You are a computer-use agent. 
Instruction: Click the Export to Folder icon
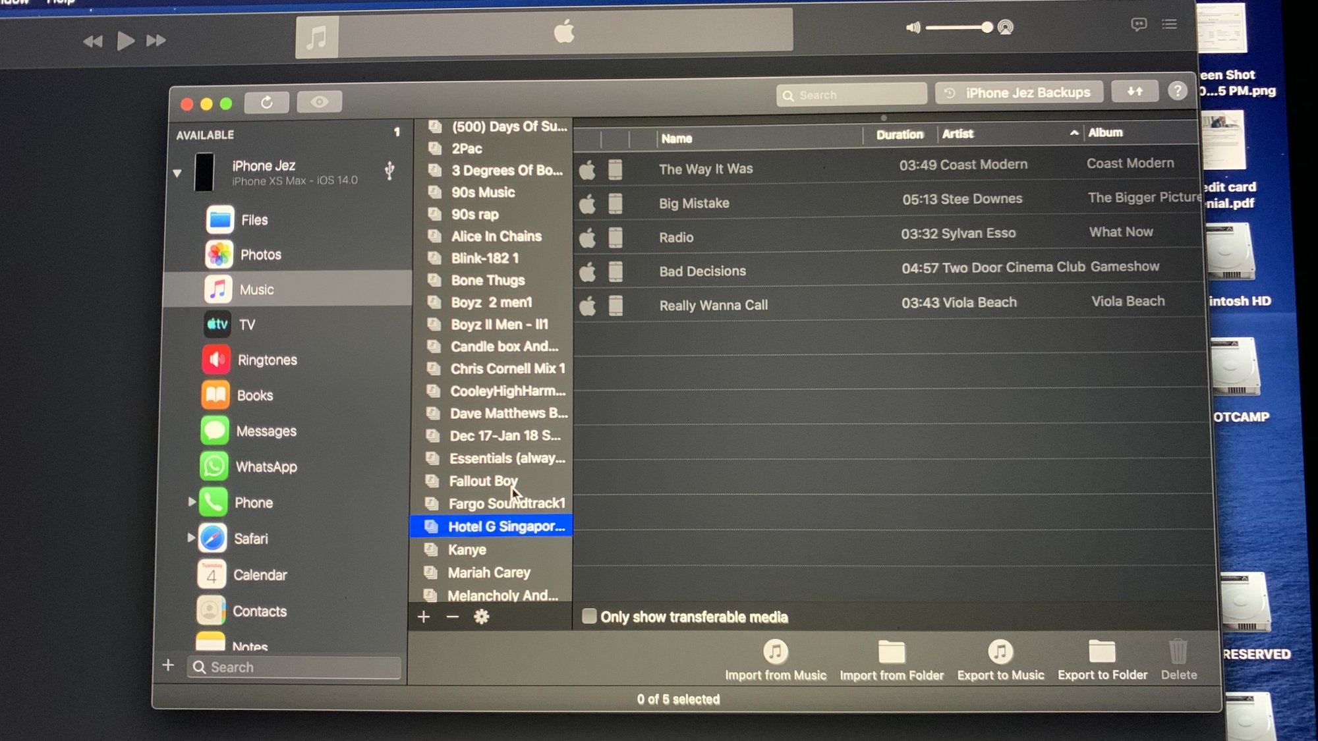[x=1101, y=652]
